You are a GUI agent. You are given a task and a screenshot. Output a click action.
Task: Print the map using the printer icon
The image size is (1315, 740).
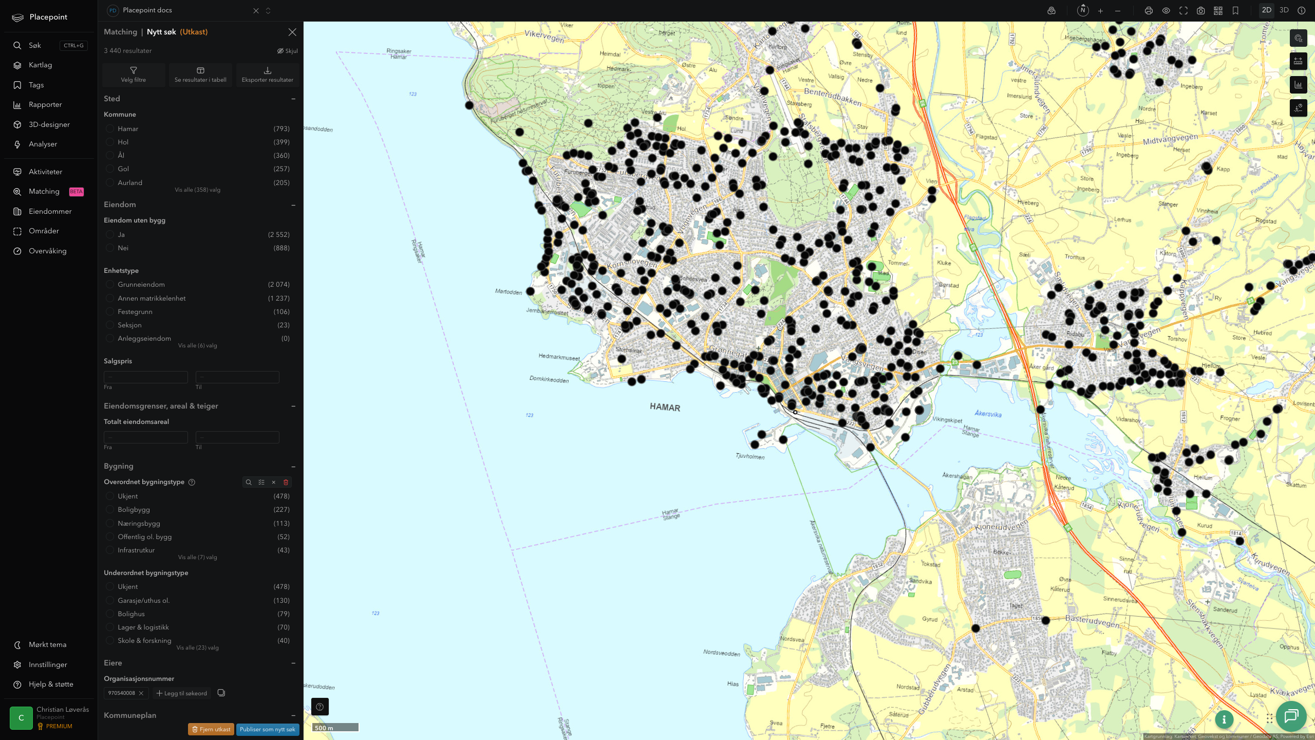tap(1149, 11)
